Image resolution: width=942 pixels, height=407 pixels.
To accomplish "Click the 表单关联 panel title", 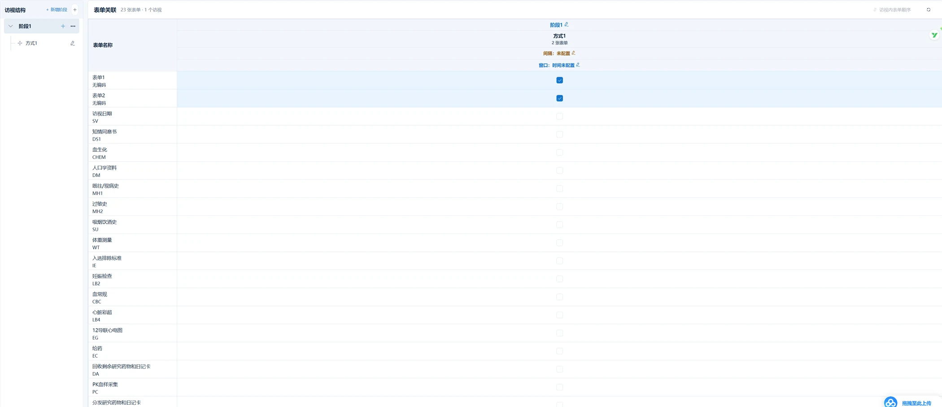I will click(105, 10).
